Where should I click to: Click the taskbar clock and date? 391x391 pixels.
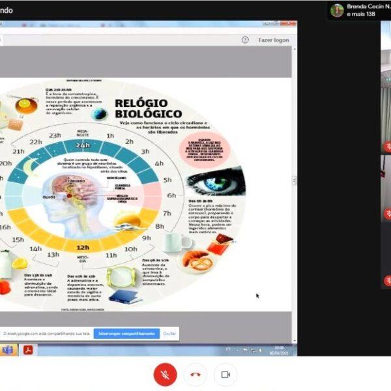click(x=279, y=350)
